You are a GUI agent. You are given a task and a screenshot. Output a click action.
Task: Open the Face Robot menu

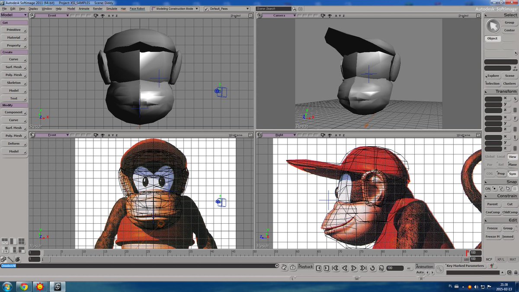(138, 9)
